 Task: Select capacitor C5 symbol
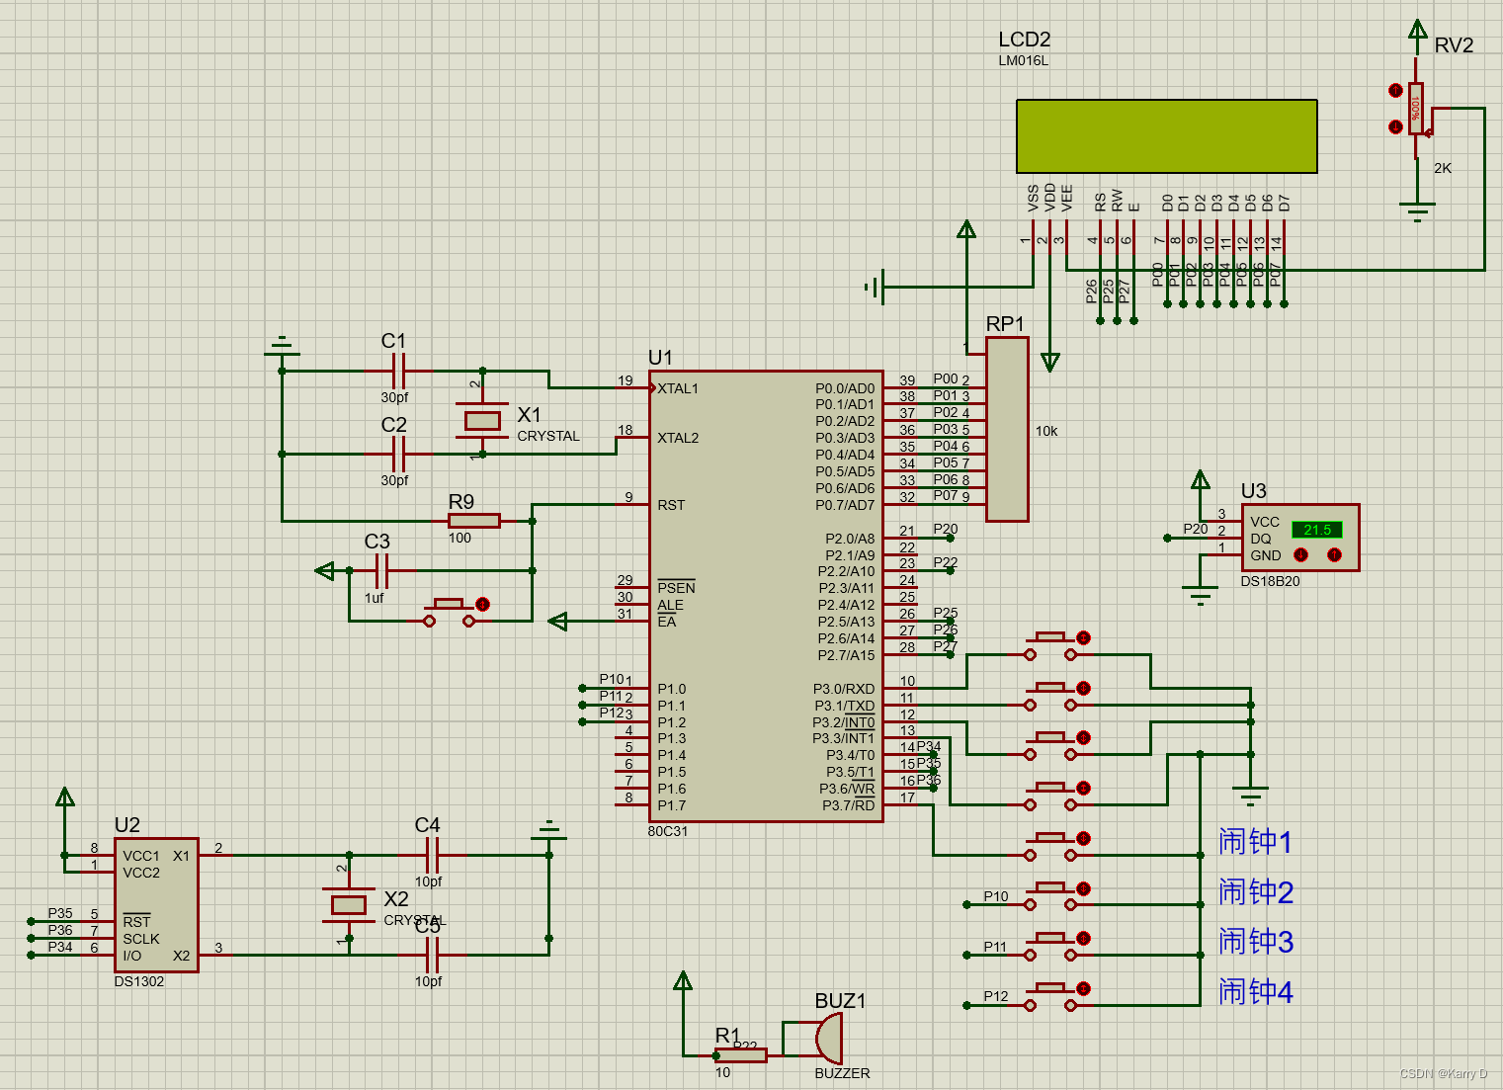click(432, 955)
